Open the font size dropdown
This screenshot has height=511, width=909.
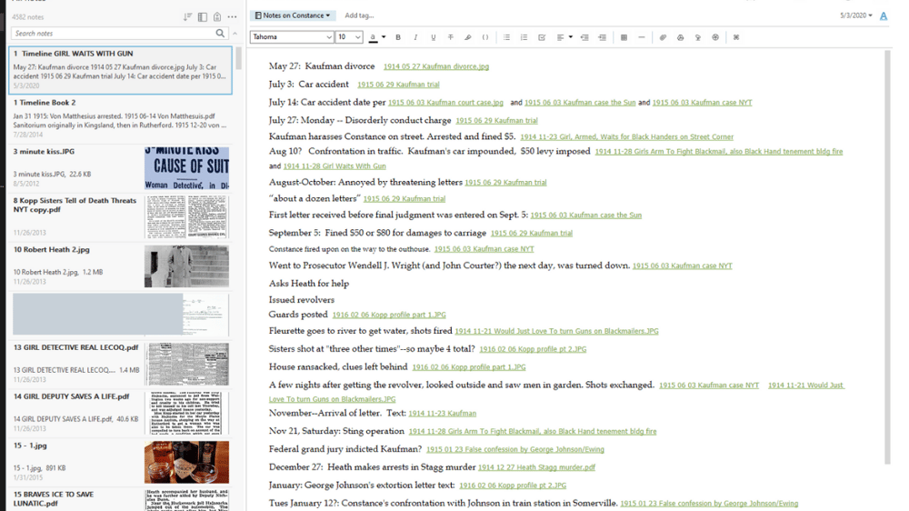click(349, 37)
